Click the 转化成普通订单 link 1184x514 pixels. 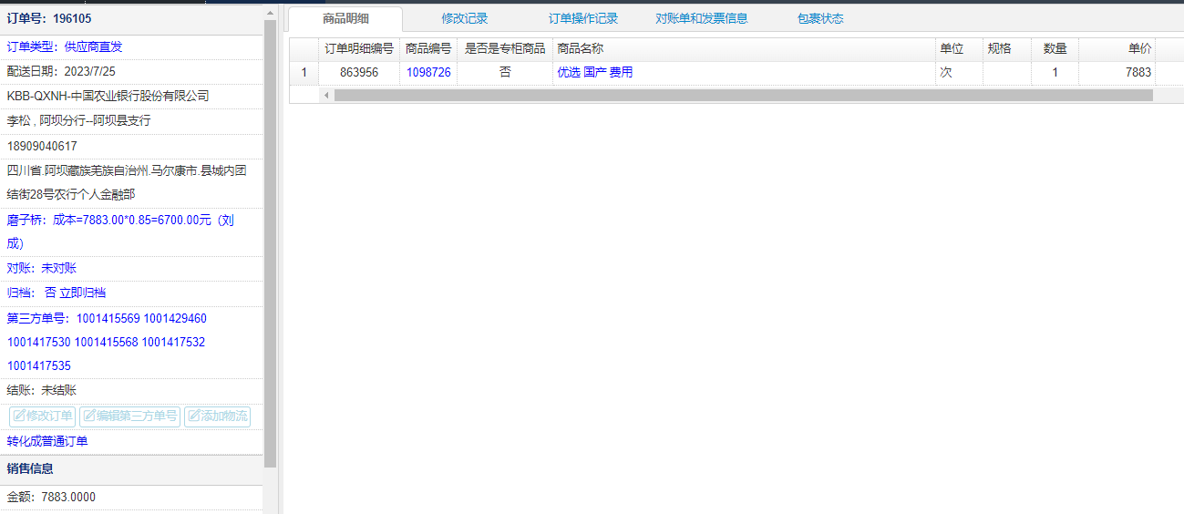[47, 441]
